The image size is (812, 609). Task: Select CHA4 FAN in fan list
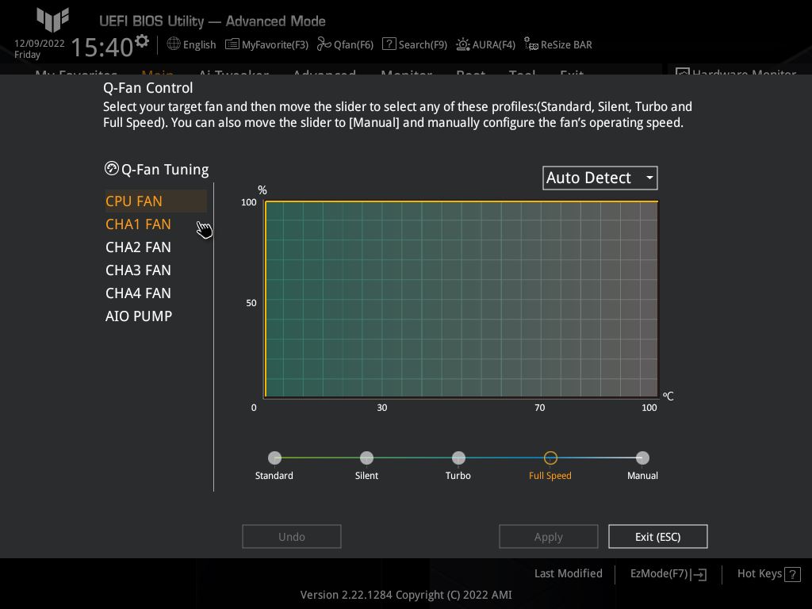pyautogui.click(x=138, y=293)
